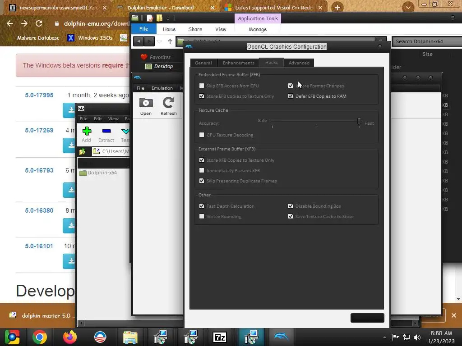The image size is (462, 346).
Task: Click the download icon for build 5.0-17995
Action: click(x=71, y=110)
